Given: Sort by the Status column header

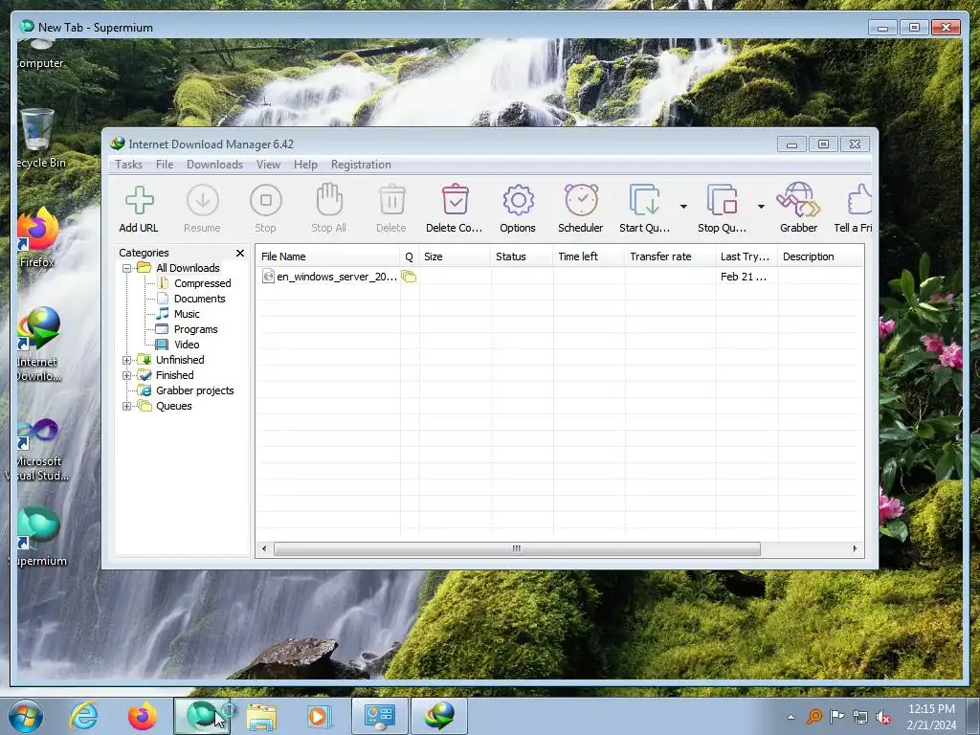Looking at the screenshot, I should tap(522, 256).
